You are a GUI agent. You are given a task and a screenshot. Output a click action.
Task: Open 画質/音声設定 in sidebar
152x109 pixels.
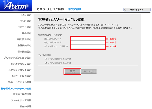tap(24, 40)
